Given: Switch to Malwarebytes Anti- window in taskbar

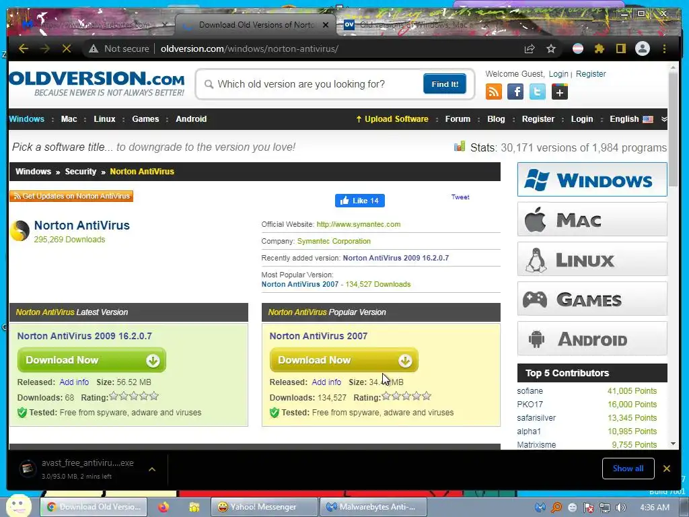Looking at the screenshot, I should click(x=373, y=507).
